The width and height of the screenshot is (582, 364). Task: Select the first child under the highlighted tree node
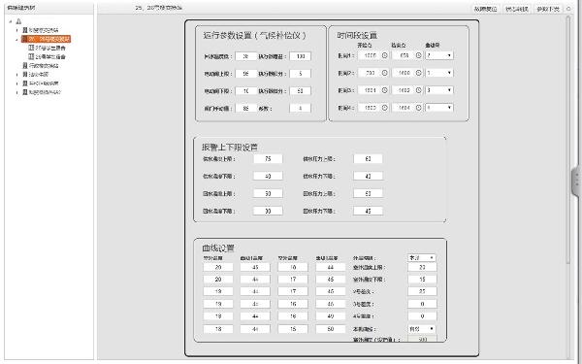(x=48, y=48)
